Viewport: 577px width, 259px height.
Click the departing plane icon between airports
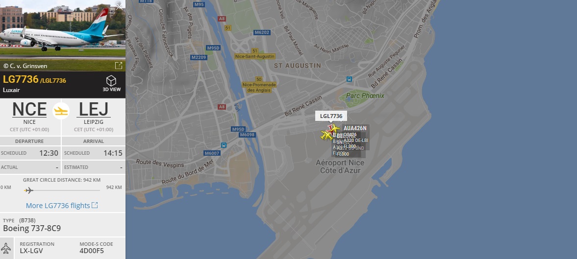pos(61,111)
